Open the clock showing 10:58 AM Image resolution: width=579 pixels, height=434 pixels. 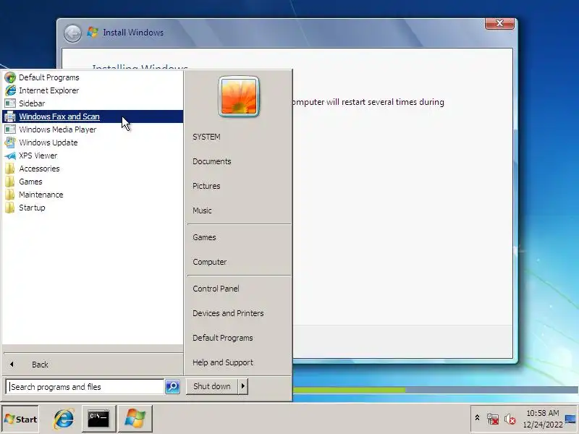(x=542, y=419)
